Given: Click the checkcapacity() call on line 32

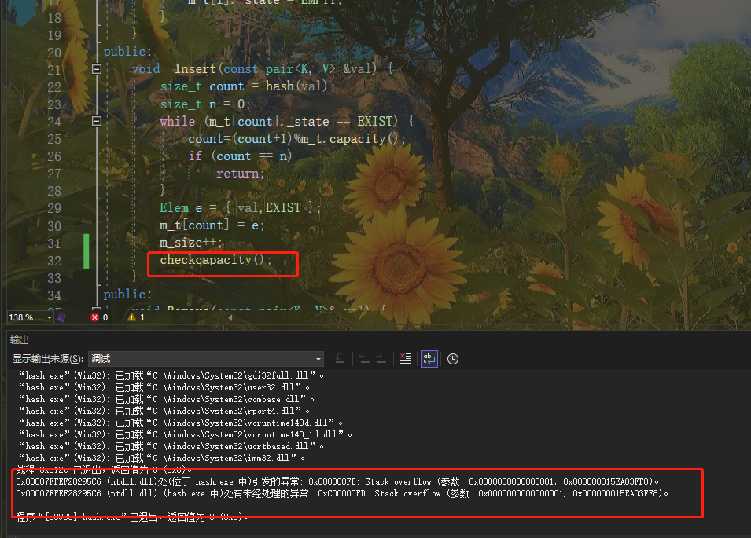Looking at the screenshot, I should point(216,260).
